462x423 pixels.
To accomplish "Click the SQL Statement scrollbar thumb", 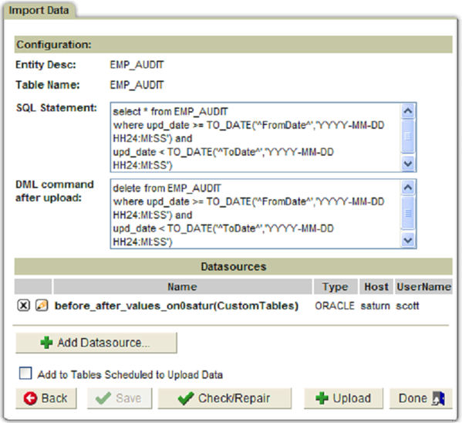I will (408, 136).
